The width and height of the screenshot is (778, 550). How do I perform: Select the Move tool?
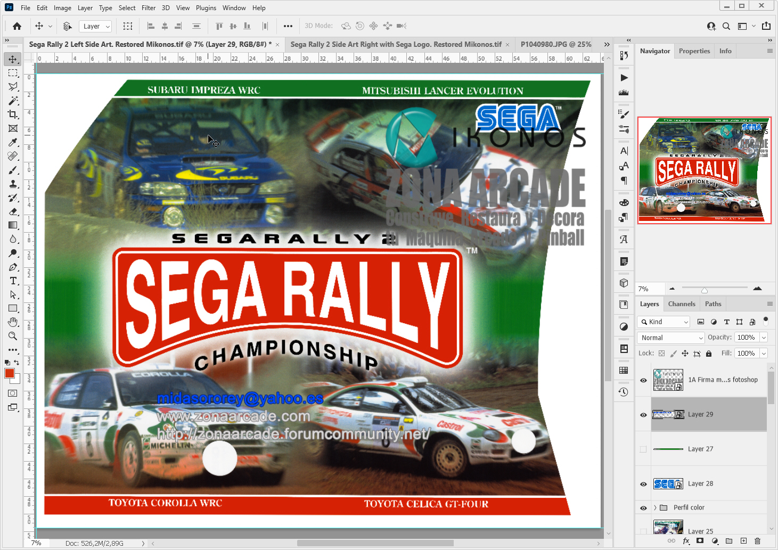click(13, 59)
